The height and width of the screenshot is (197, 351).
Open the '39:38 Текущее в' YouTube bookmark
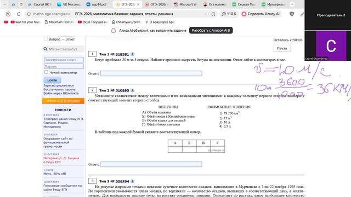93,22
